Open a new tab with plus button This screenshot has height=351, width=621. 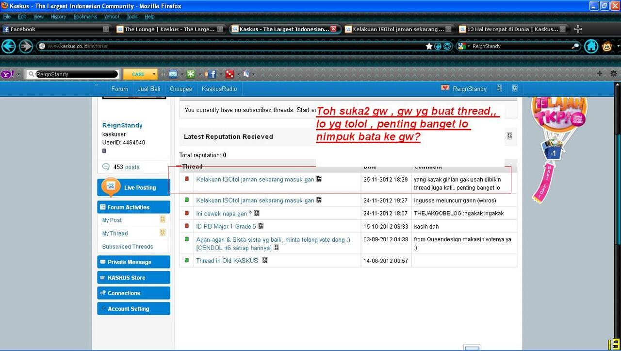point(578,29)
